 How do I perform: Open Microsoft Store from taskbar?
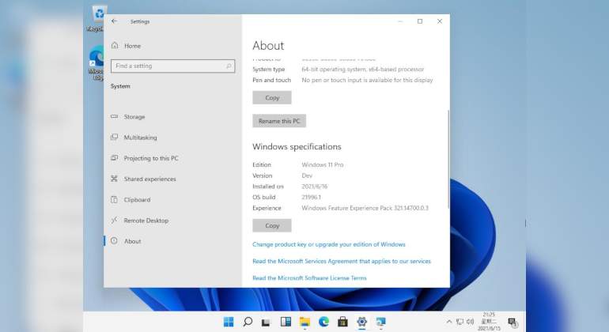tap(342, 322)
